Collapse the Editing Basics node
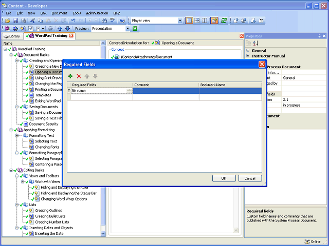 [11, 170]
